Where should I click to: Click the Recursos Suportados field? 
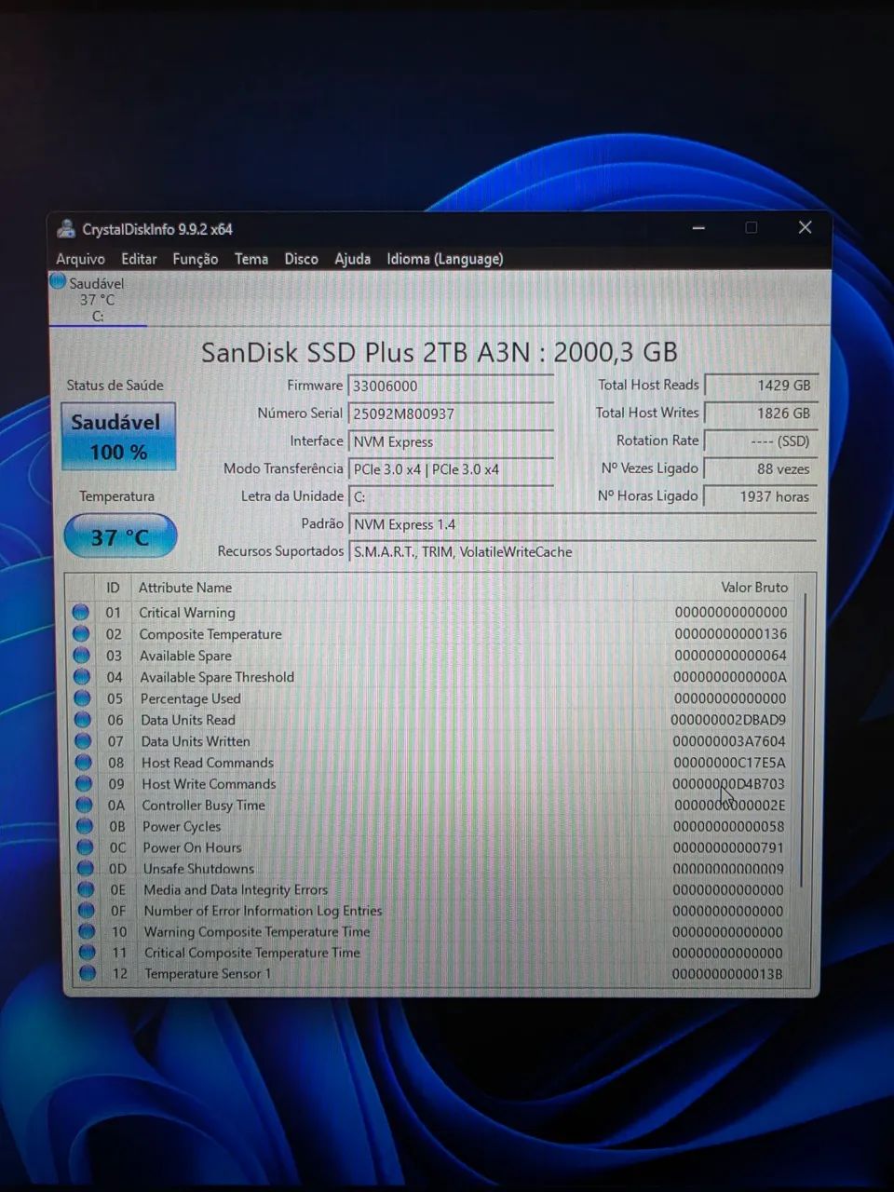[x=582, y=552]
